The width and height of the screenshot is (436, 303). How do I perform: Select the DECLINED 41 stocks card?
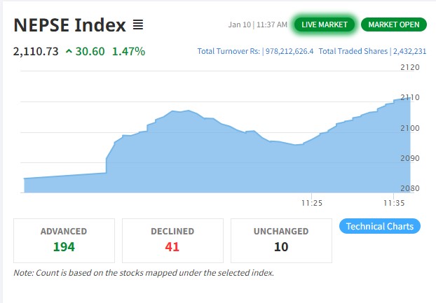[x=172, y=239]
